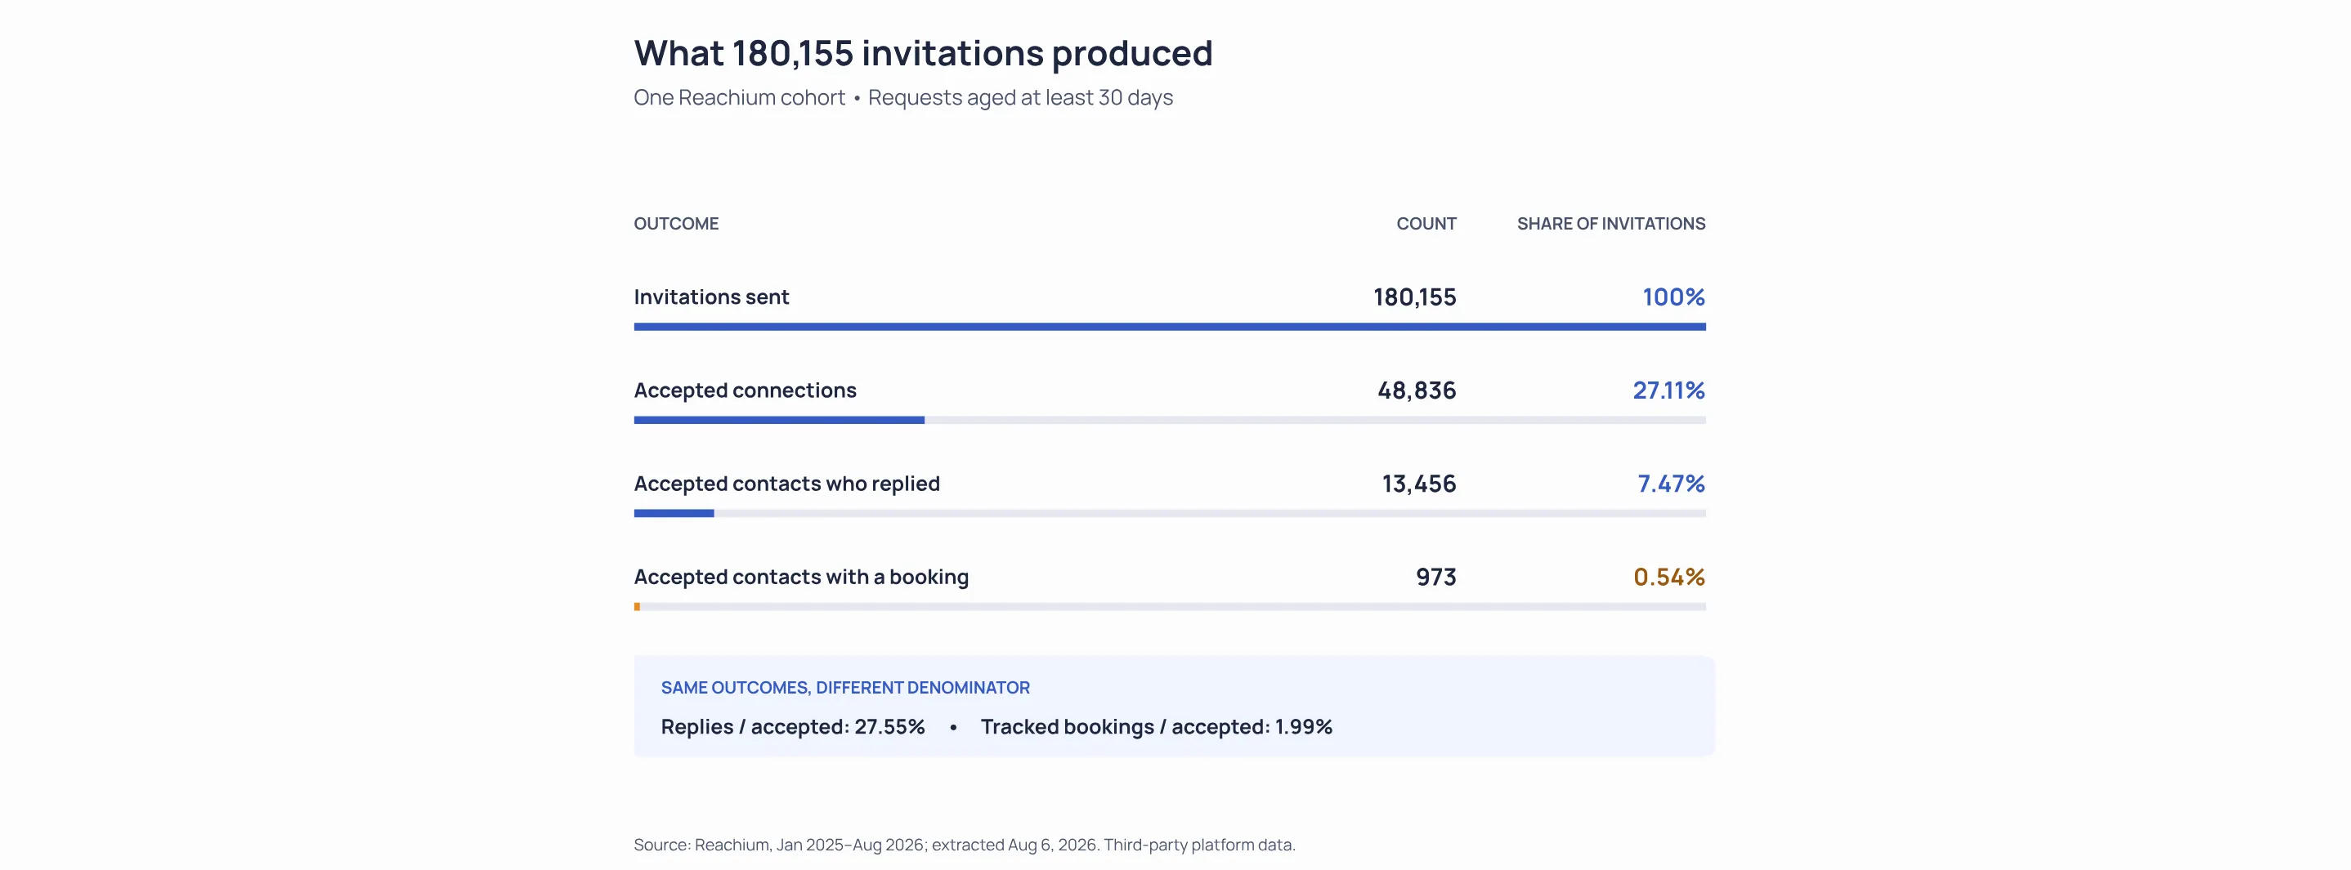Viewport: 2351px width, 870px height.
Task: Click the 7.47% share value
Action: click(x=1671, y=484)
